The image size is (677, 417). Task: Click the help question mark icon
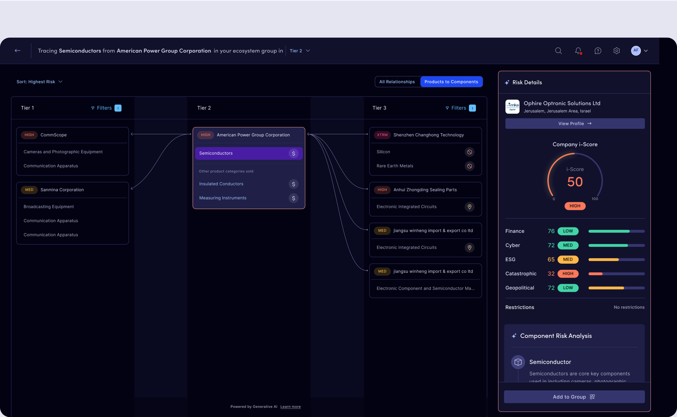[x=598, y=51]
